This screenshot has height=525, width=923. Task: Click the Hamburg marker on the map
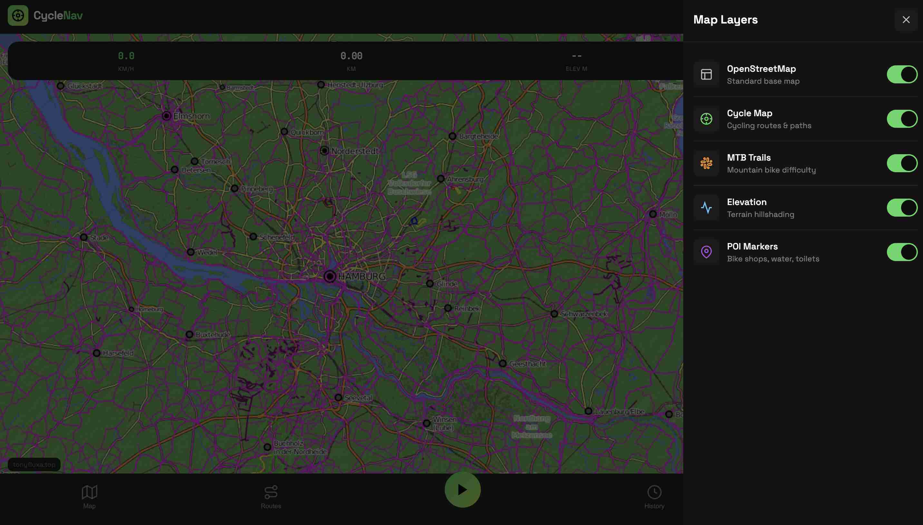click(x=330, y=277)
